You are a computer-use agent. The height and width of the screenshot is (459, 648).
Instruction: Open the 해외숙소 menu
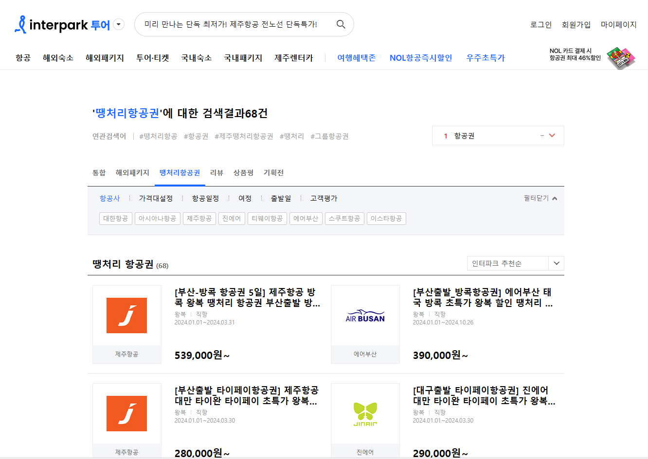[58, 58]
